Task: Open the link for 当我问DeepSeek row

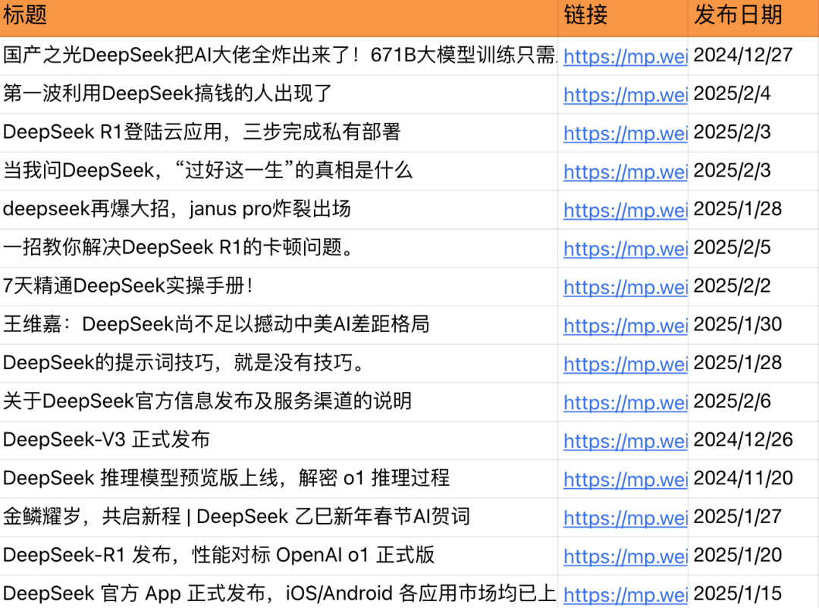Action: click(x=625, y=172)
